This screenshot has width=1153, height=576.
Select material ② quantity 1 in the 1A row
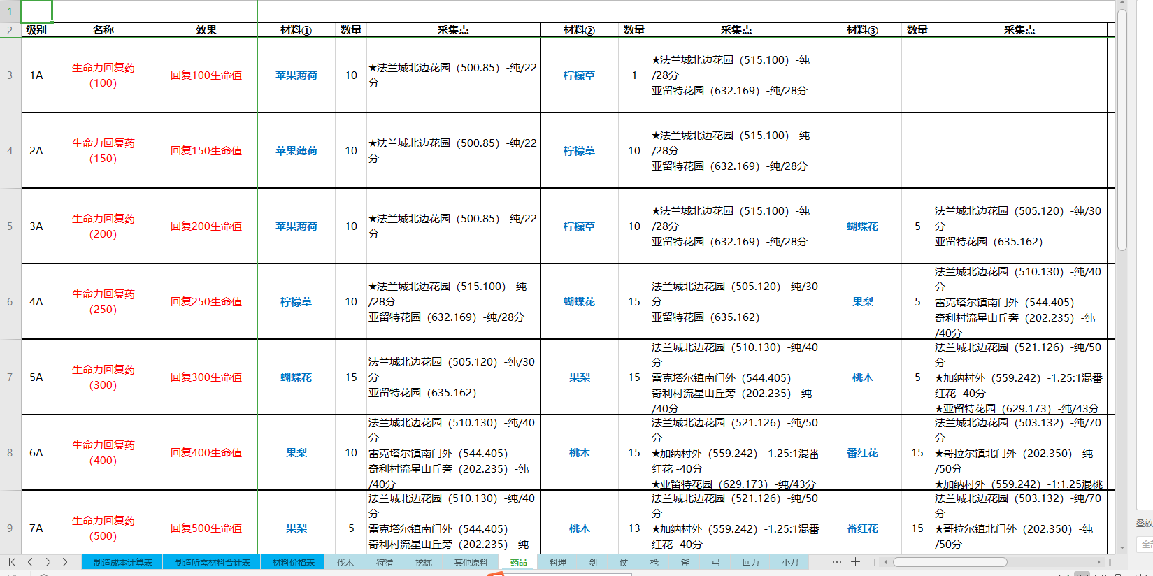click(634, 75)
